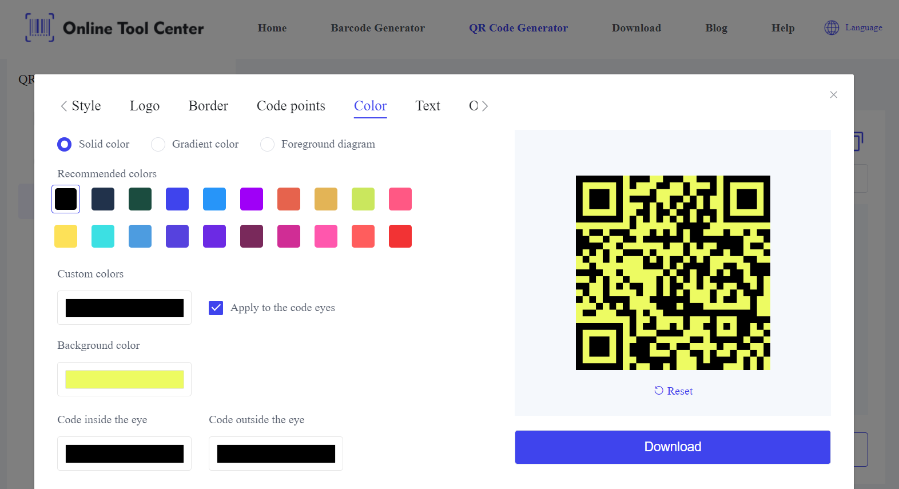Choose the Gradient color option
899x489 pixels.
158,144
